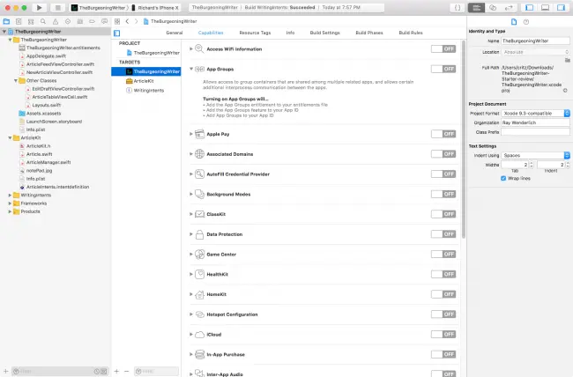Collapse the Other Classes group
This screenshot has width=573, height=377.
16,80
